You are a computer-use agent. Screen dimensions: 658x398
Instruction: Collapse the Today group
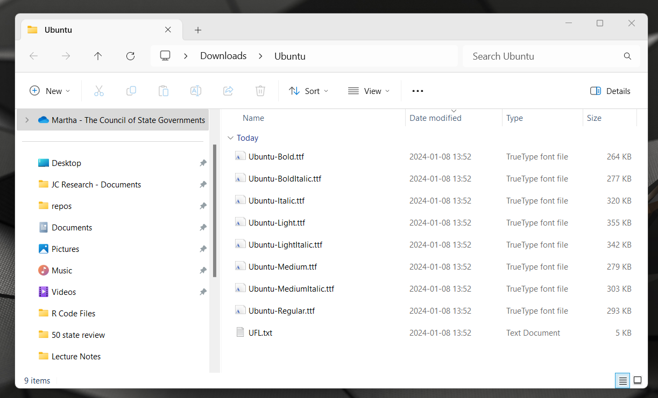point(231,138)
